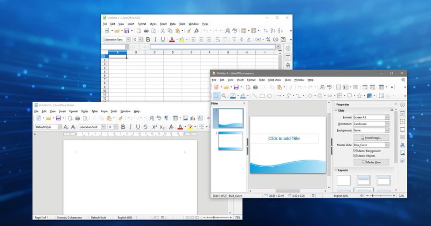Open Gallery deck in Impress sidebar
This screenshot has width=431, height=226.
[x=402, y=153]
